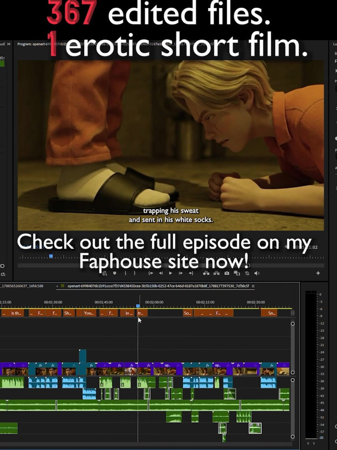Click timeline ruler at 00:02:00:00

(x=154, y=302)
